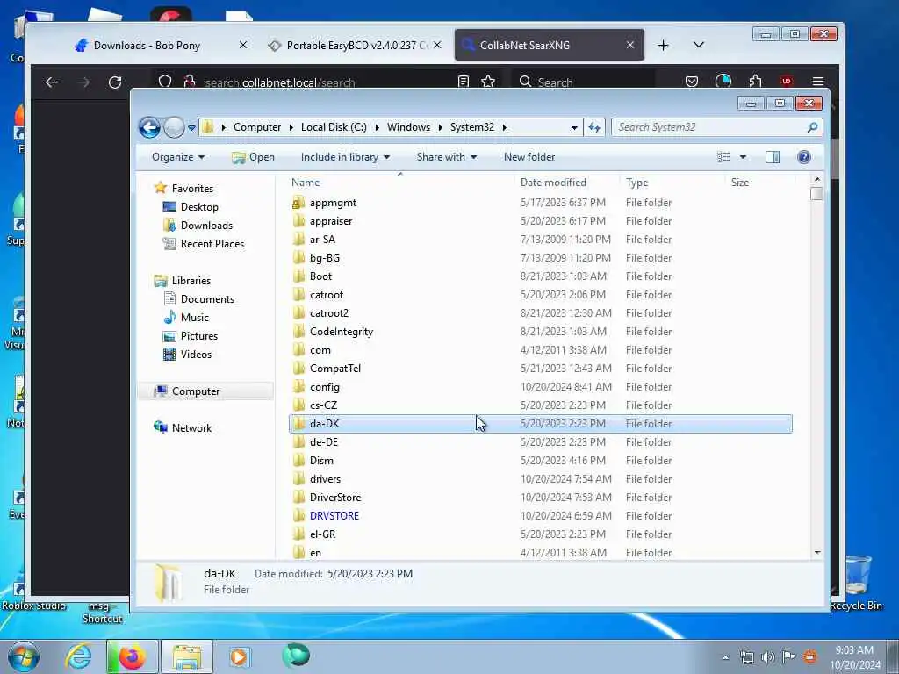Image resolution: width=899 pixels, height=674 pixels.
Task: Toggle Firefox reader view icon
Action: click(464, 82)
